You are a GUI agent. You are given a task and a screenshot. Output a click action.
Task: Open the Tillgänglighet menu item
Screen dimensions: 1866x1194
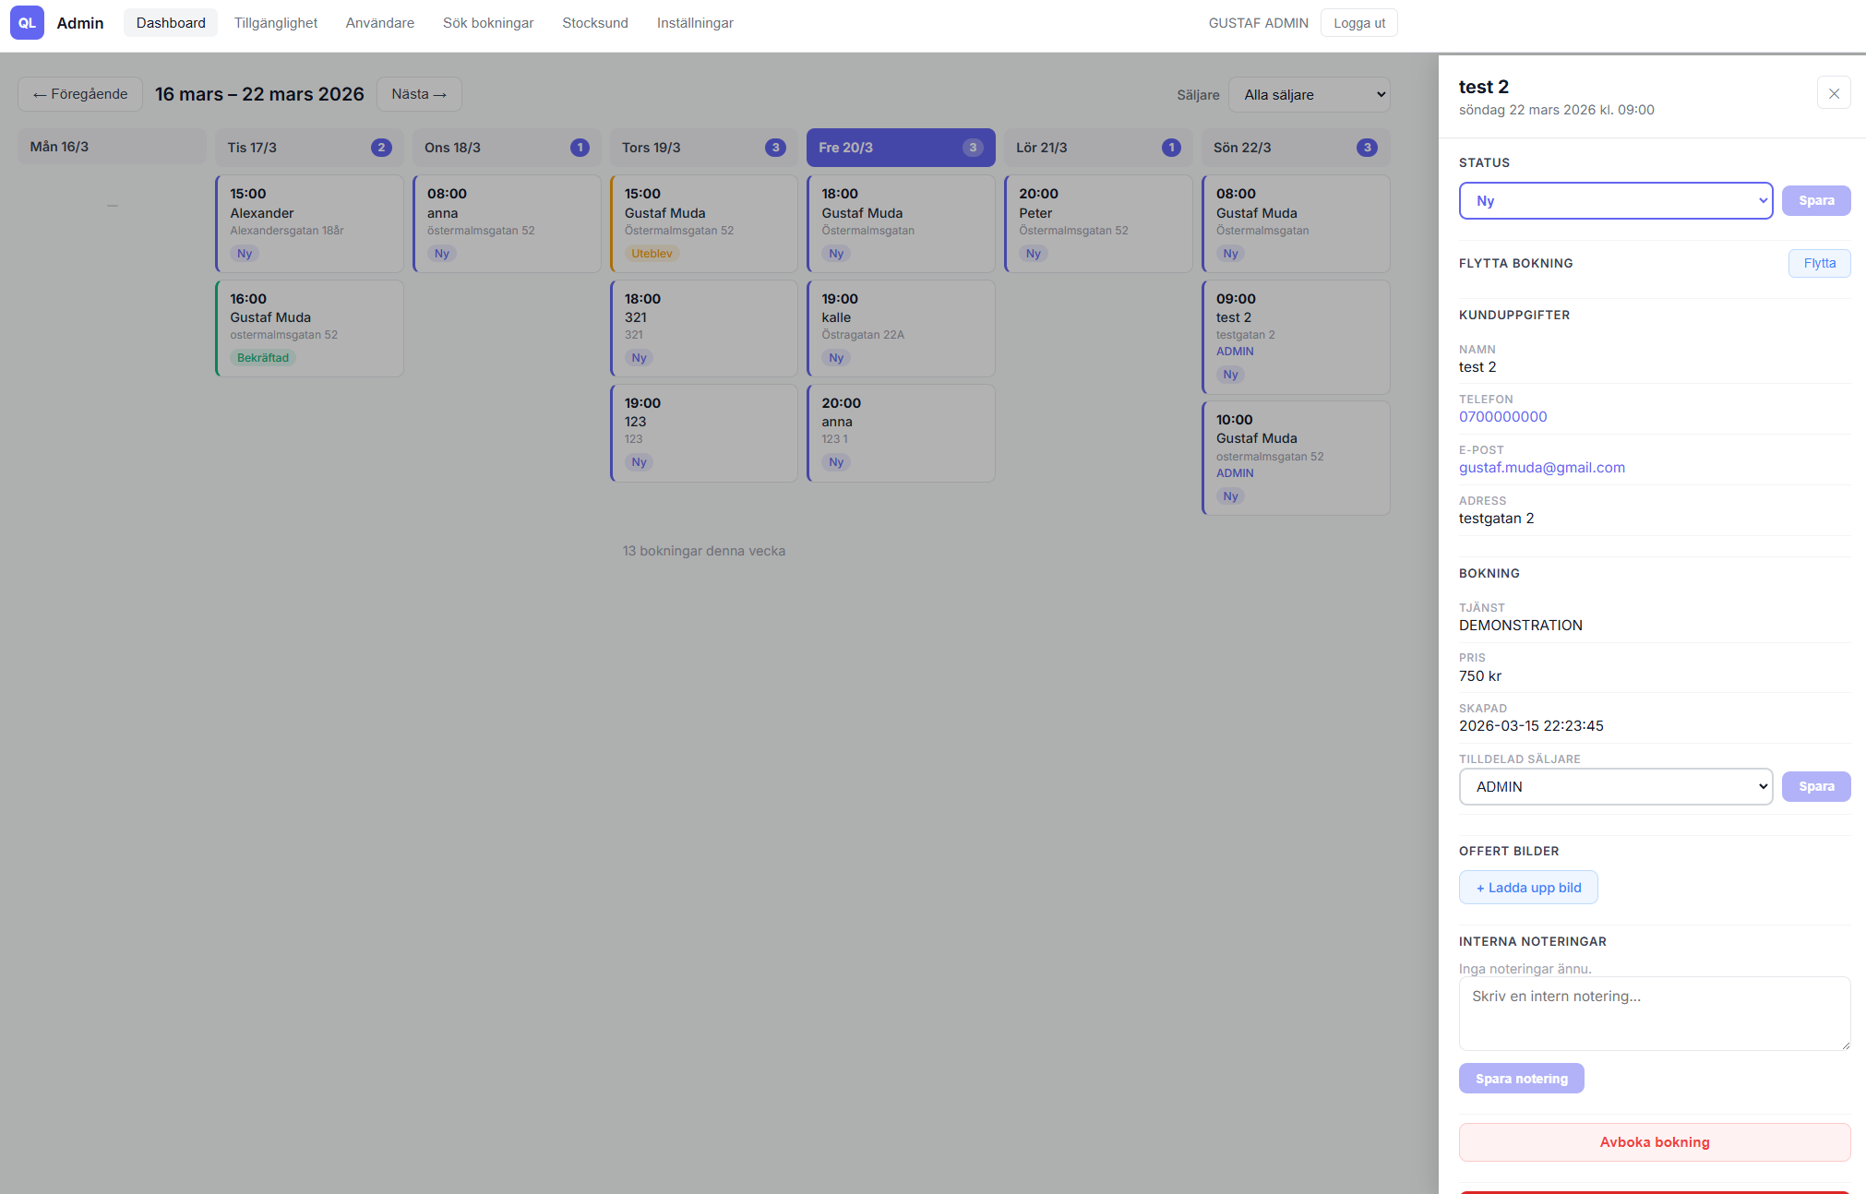click(275, 23)
